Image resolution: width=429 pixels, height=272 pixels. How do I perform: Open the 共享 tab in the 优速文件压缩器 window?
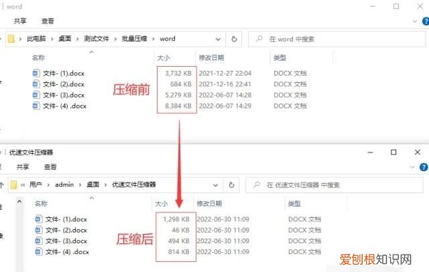tap(22, 166)
